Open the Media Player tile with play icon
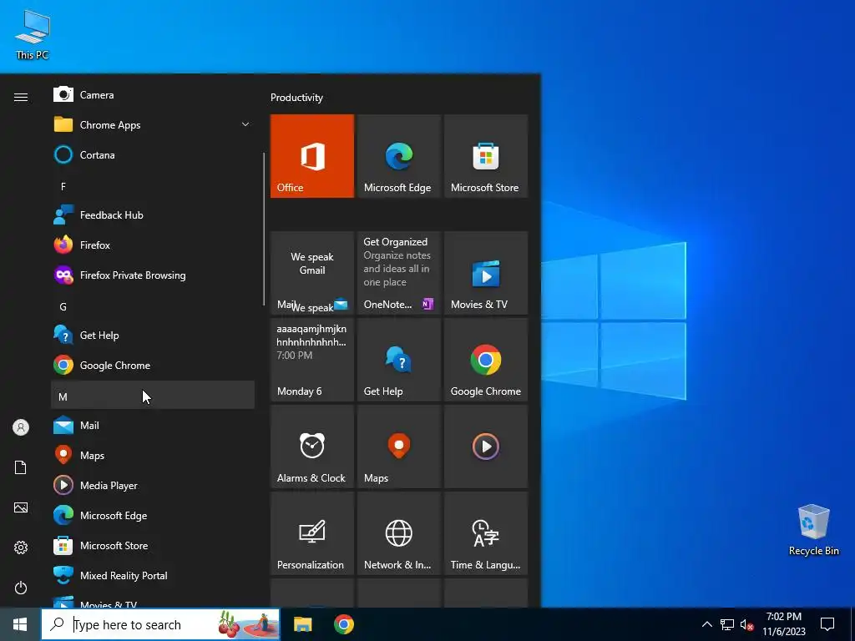The image size is (855, 641). coord(486,447)
